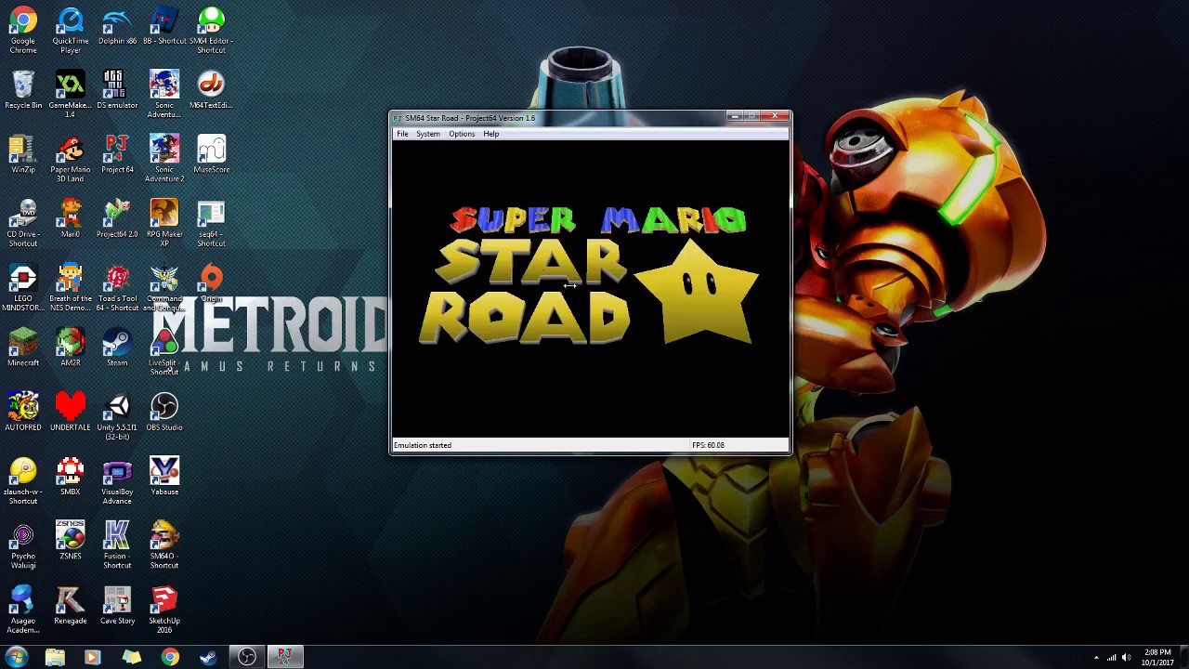The width and height of the screenshot is (1189, 669).
Task: Open the System menu in Project64
Action: coord(428,134)
